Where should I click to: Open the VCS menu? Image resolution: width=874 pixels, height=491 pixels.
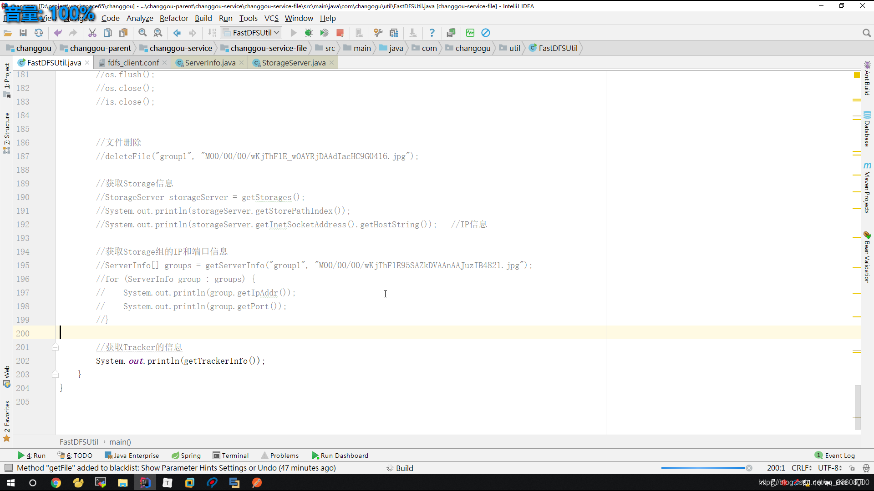click(271, 18)
